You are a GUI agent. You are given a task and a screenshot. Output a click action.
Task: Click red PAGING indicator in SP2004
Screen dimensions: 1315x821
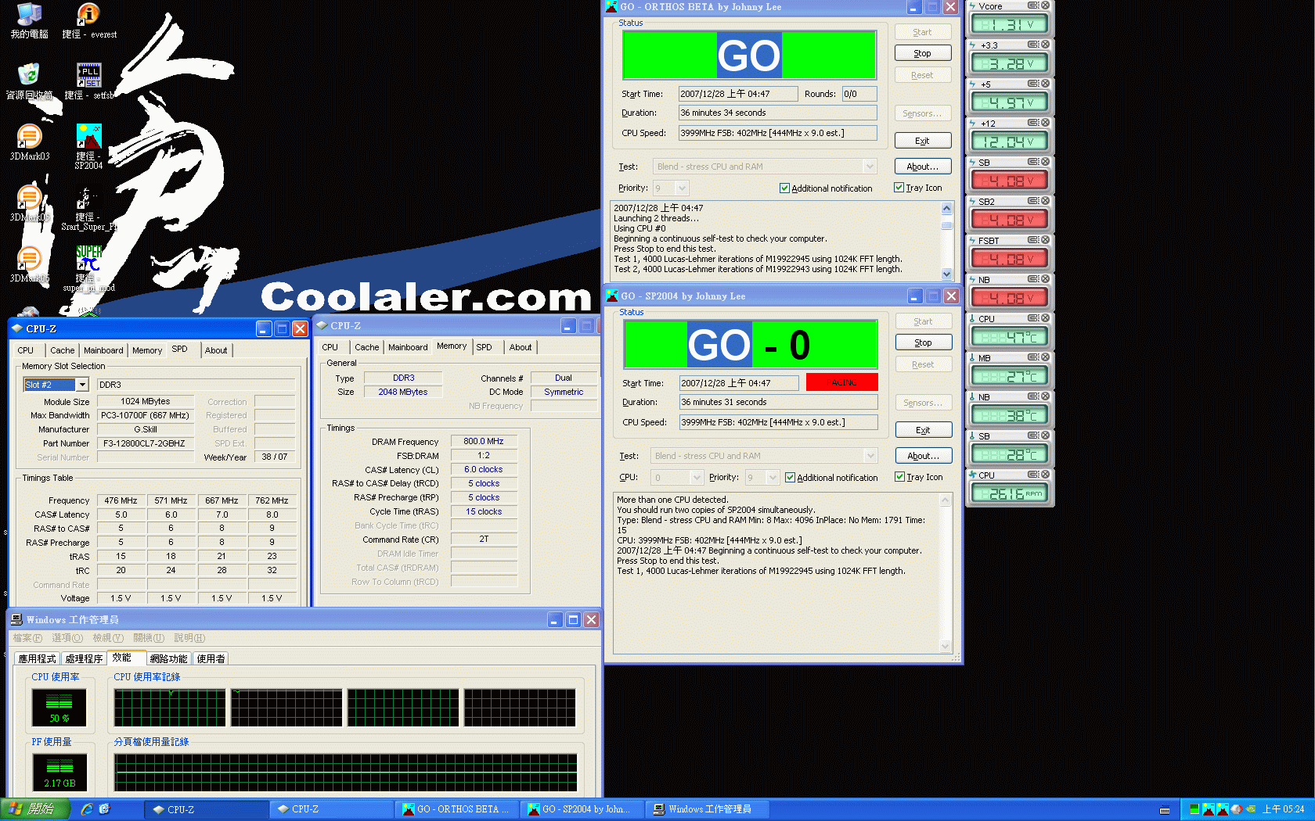click(842, 382)
